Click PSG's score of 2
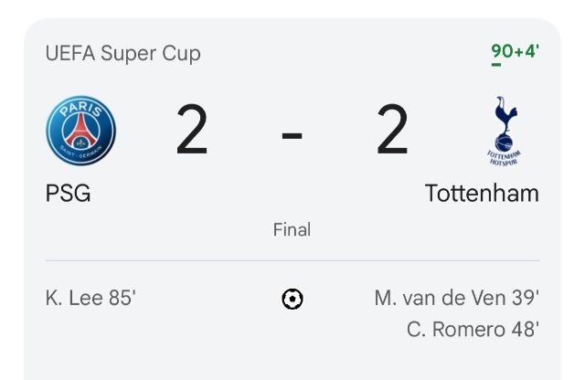 [192, 132]
